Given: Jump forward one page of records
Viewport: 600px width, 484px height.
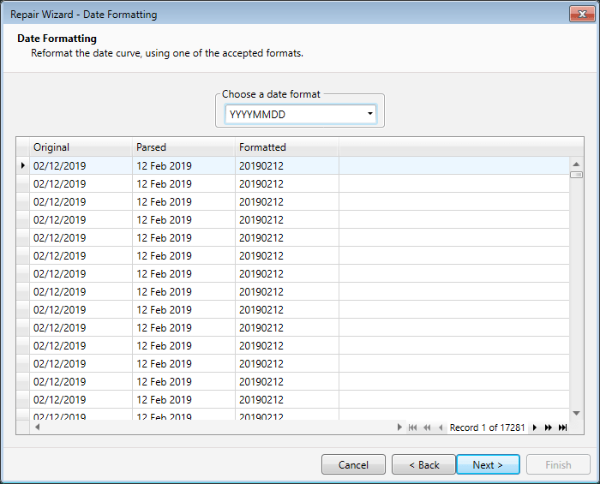Looking at the screenshot, I should click(x=549, y=427).
